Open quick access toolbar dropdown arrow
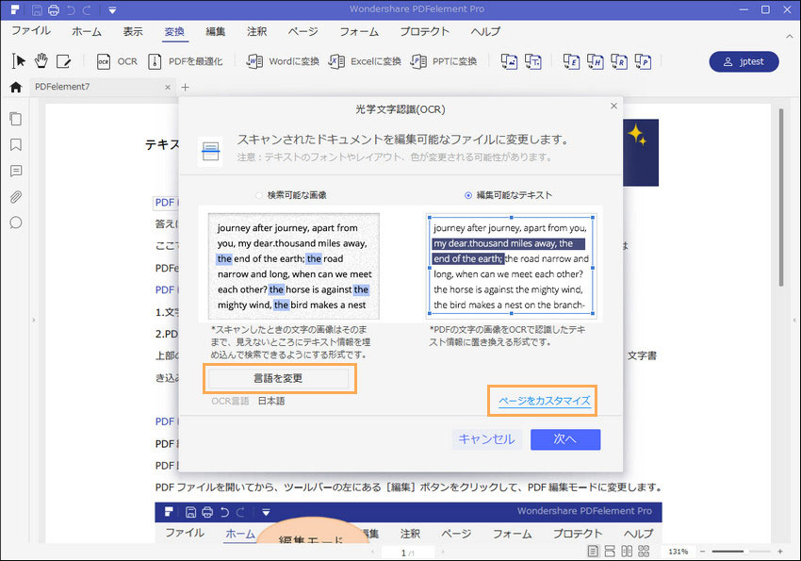 tap(112, 10)
